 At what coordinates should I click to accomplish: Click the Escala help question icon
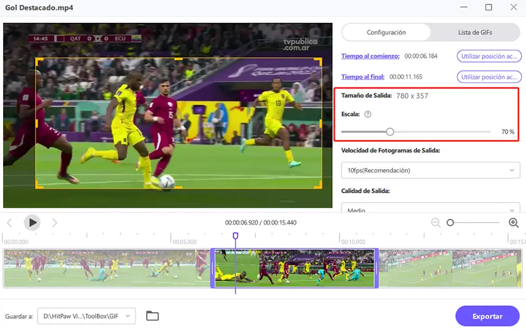[368, 114]
